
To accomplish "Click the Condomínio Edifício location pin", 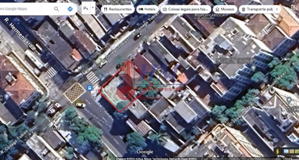I will (289, 100).
